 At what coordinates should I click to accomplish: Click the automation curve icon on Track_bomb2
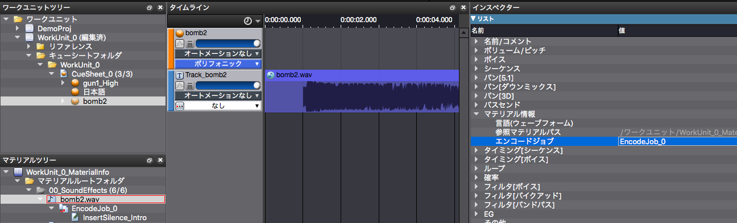(x=180, y=85)
